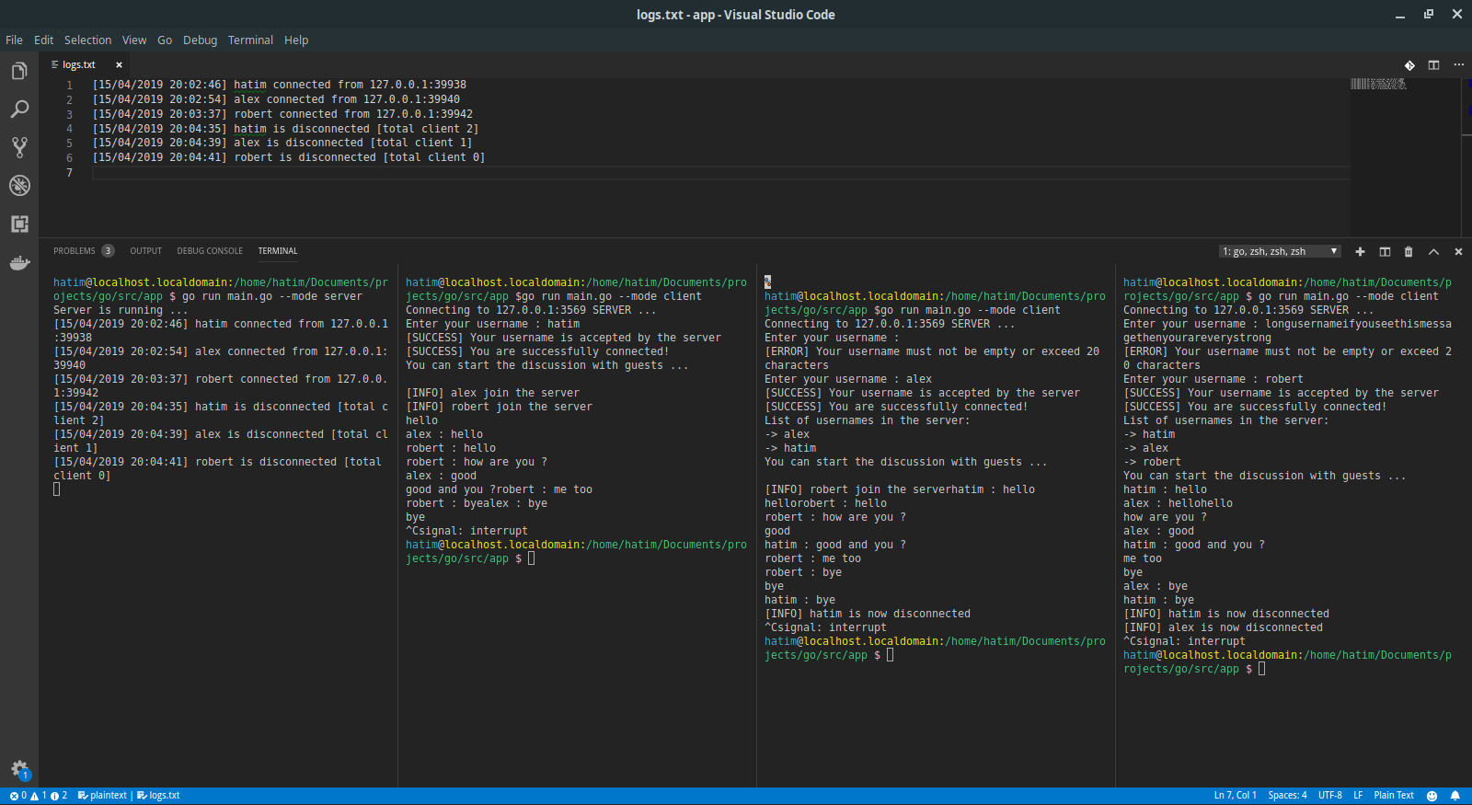
Task: Click line 6 'robert is disconnected' entry
Action: [x=289, y=157]
